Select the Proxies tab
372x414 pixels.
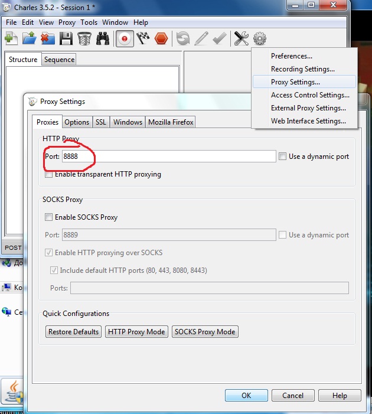[x=47, y=122]
